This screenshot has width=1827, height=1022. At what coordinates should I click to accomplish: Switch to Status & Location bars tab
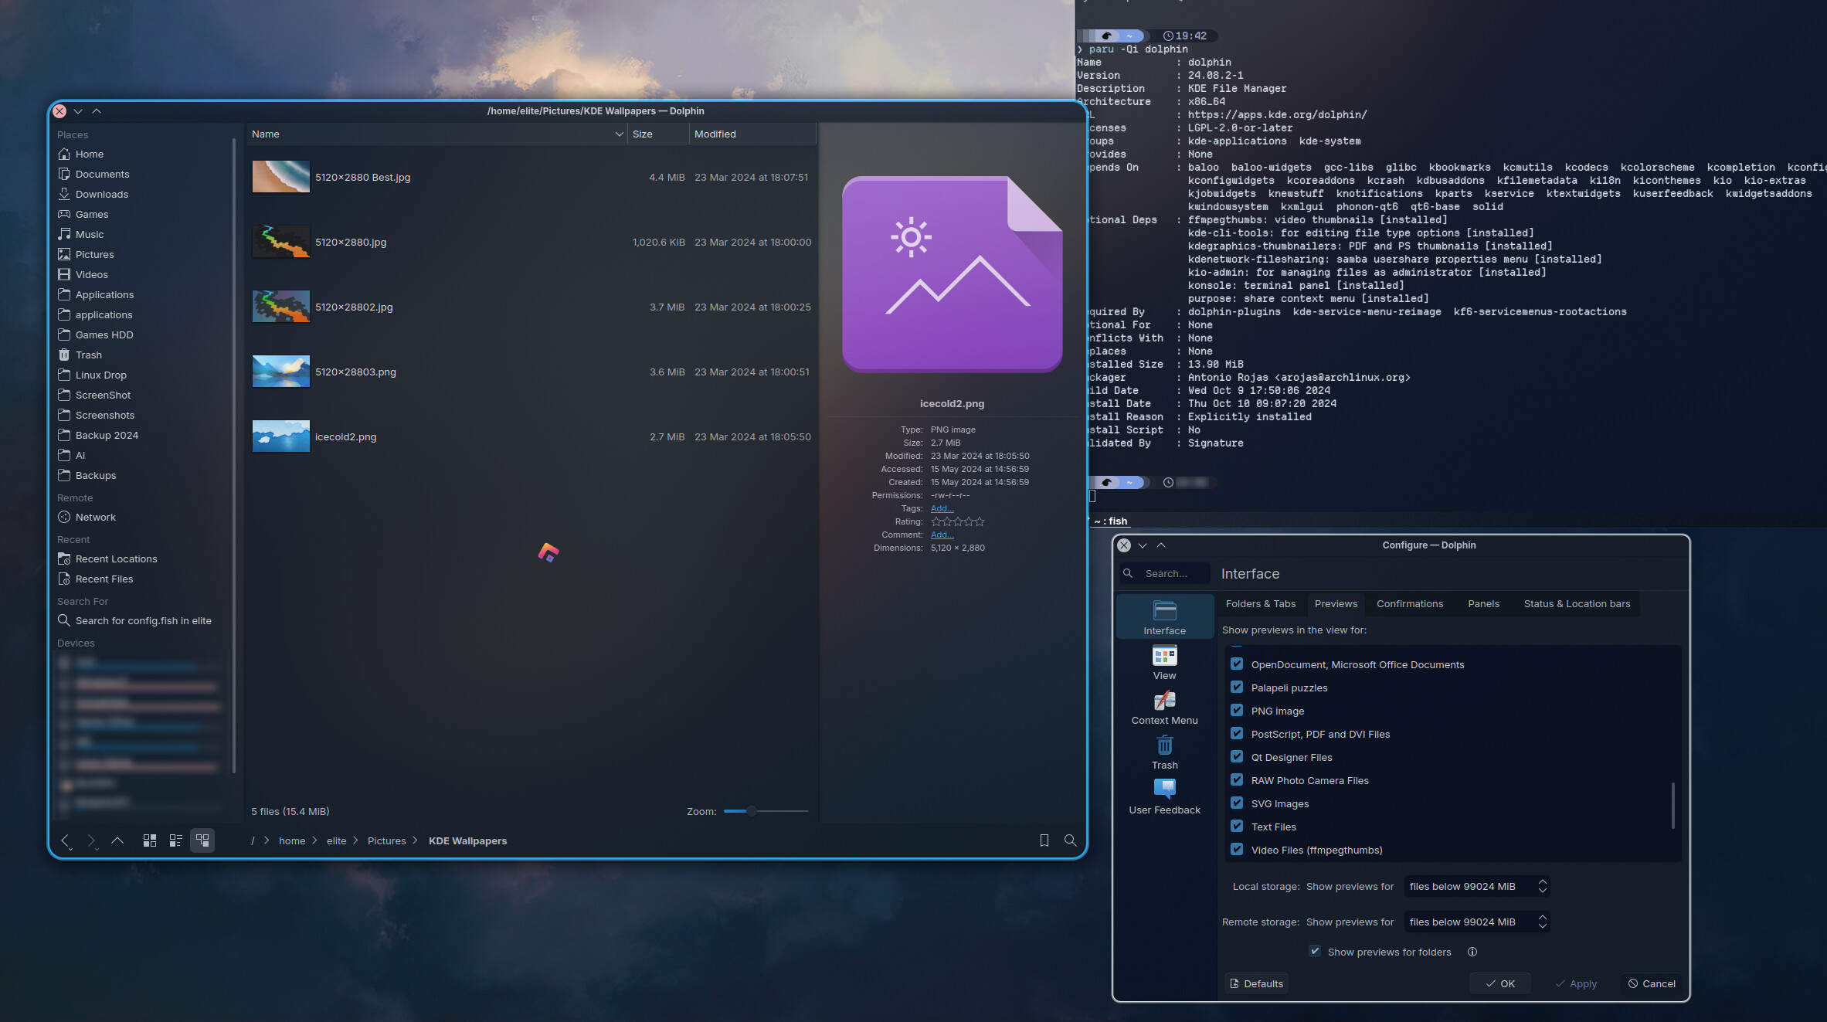[1577, 603]
